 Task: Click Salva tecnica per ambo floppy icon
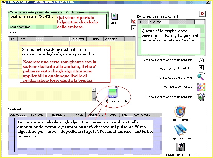181,147
